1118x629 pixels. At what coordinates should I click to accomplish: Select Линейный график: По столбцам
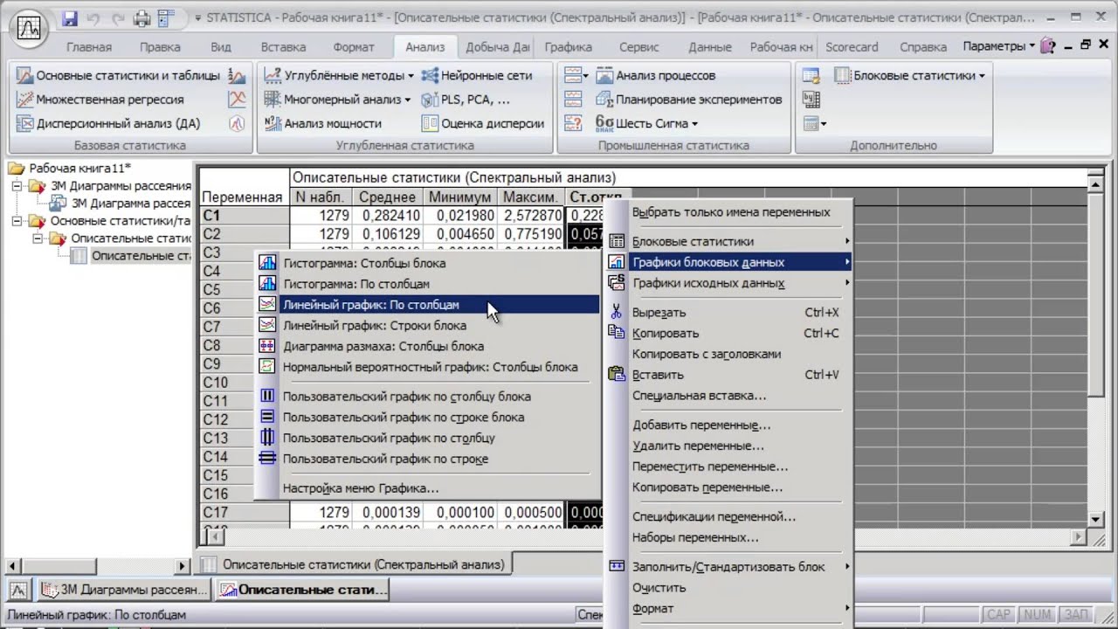pos(370,305)
